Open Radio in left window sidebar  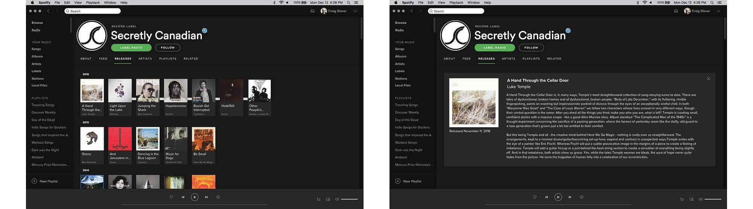36,30
